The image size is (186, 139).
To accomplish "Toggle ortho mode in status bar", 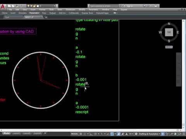I will [x=91, y=134].
